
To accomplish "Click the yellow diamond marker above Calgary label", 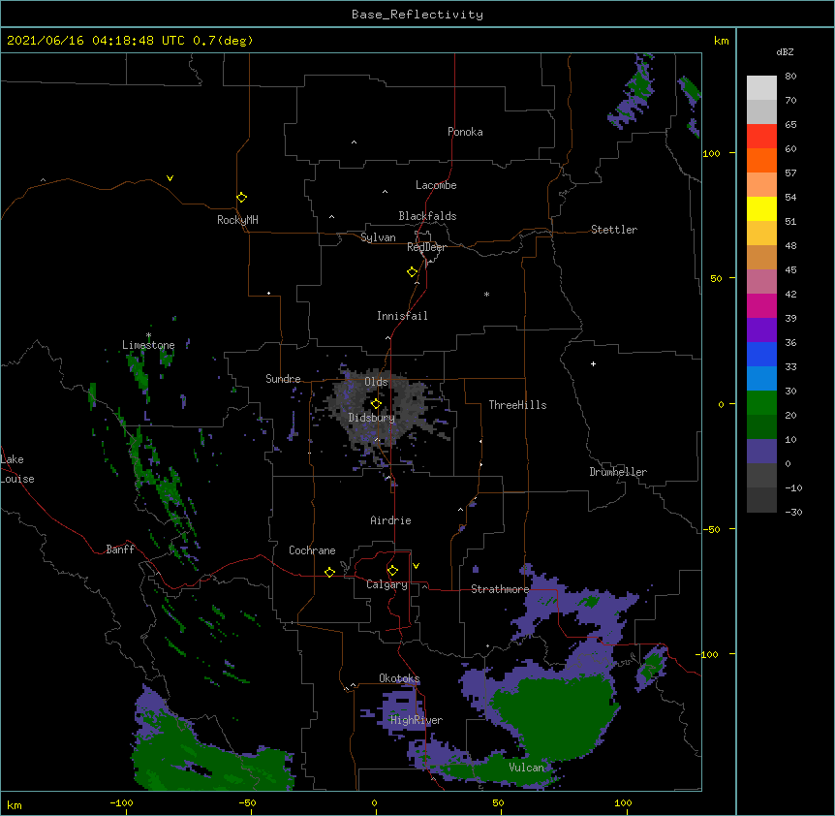I will 392,571.
